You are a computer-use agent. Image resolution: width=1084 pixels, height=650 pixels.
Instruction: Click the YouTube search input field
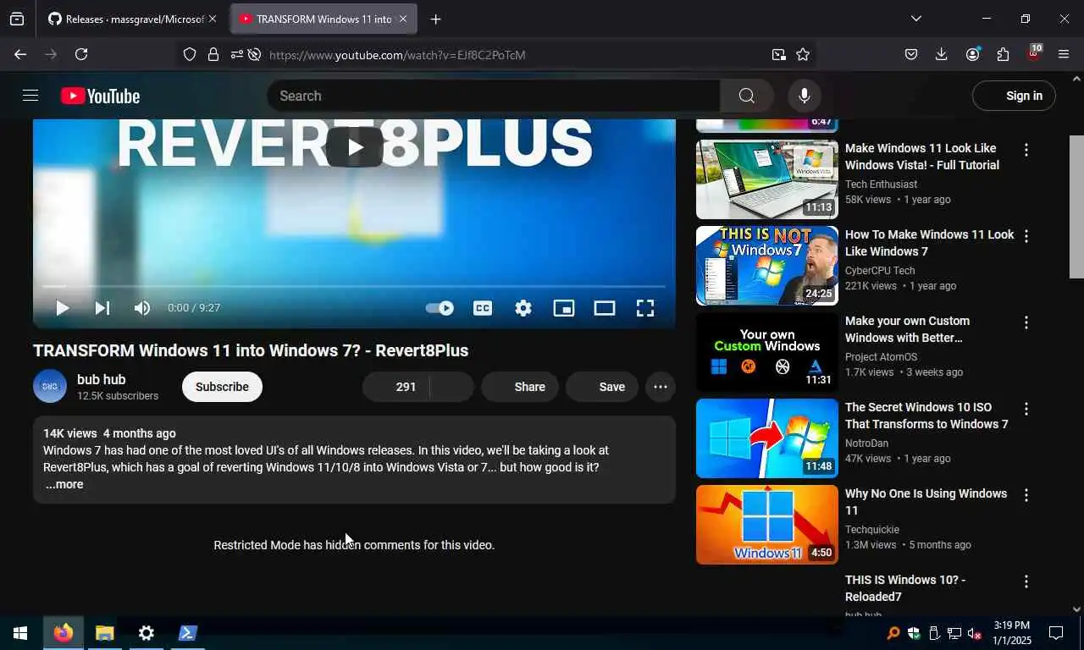(x=494, y=96)
